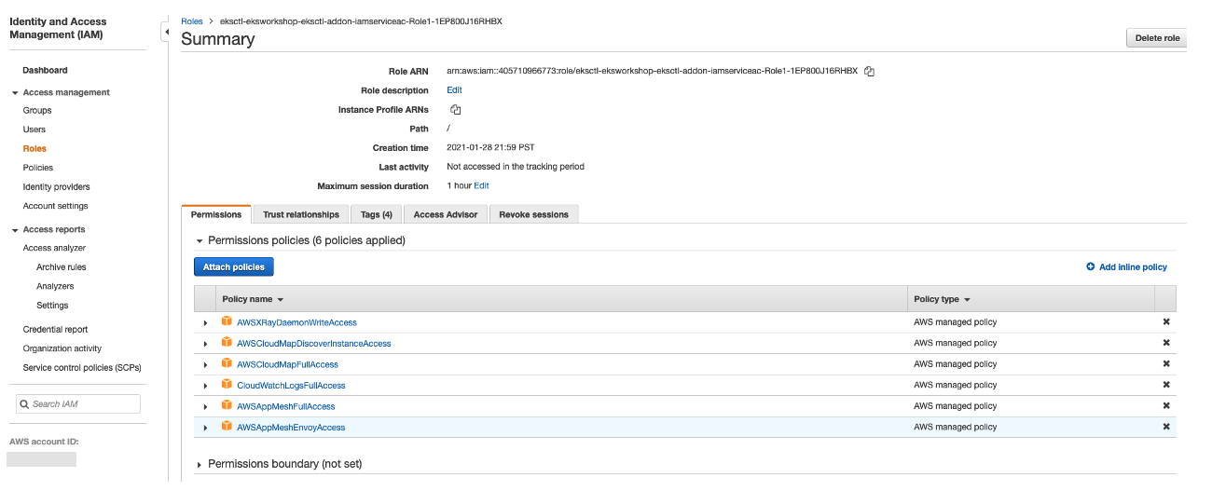Screen dimensions: 1212x491
Task: Open Dashboard in the sidebar
Action: click(45, 70)
